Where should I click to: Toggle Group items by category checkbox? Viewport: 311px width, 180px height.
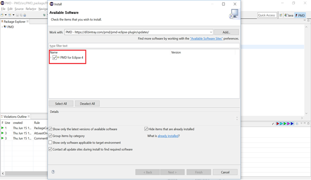[50, 135]
